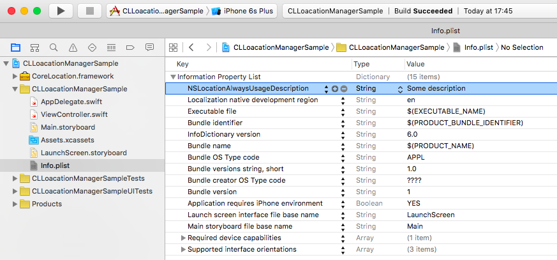The width and height of the screenshot is (557, 260).
Task: Remove the NSLocationAlwaysUsageDescription row with minus button
Action: [344, 89]
